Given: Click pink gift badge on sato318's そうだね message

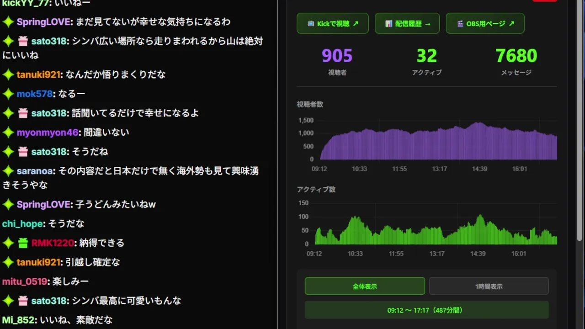Looking at the screenshot, I should pos(23,152).
